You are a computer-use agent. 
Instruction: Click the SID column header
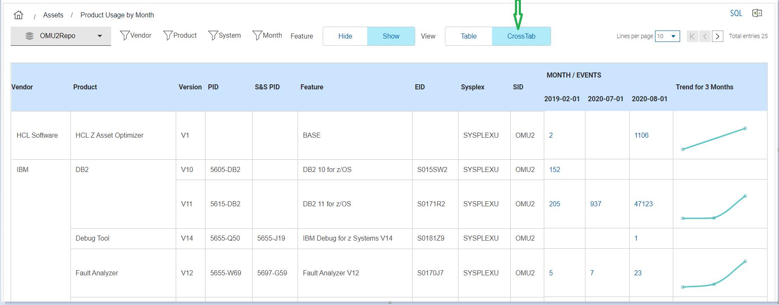click(518, 87)
